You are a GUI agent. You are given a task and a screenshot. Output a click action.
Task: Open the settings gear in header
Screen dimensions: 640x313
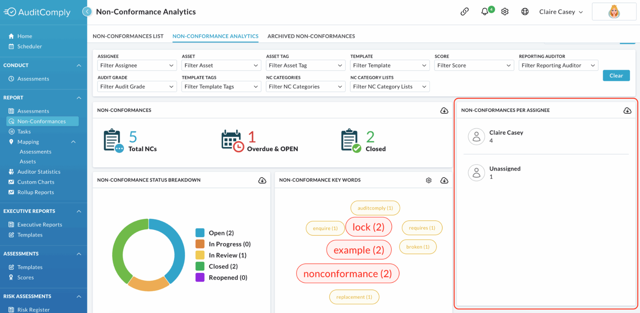pyautogui.click(x=505, y=12)
